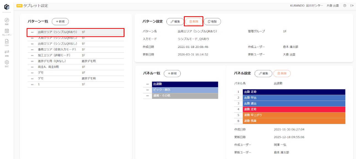Click 複製 button in パターン設定

tap(212, 21)
